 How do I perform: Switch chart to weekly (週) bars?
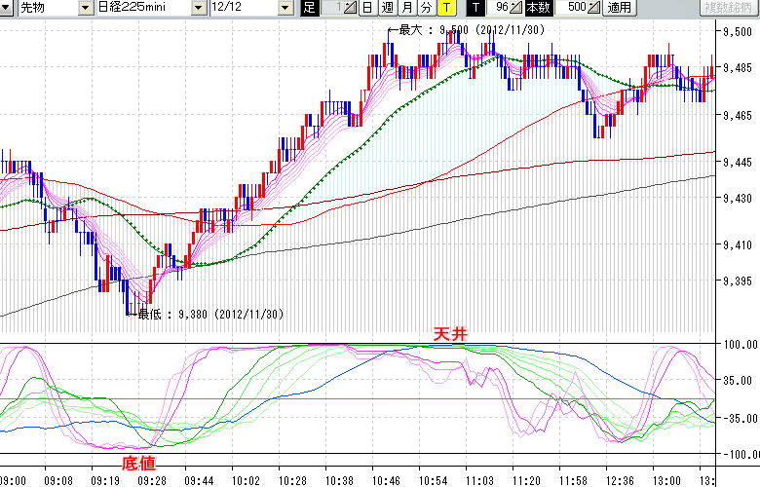[387, 8]
